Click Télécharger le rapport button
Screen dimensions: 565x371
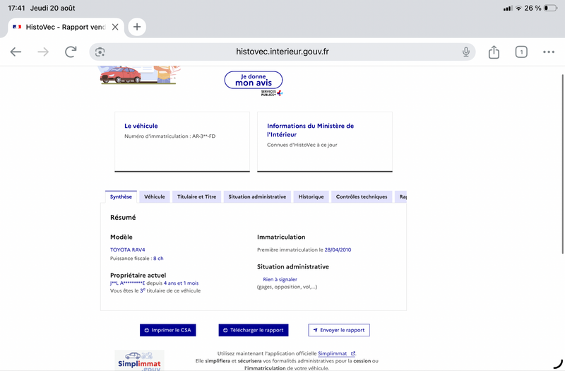pyautogui.click(x=254, y=330)
